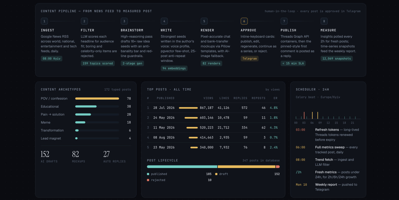Click the '867,187' views value
The height and width of the screenshot is (200, 399).
(207, 108)
